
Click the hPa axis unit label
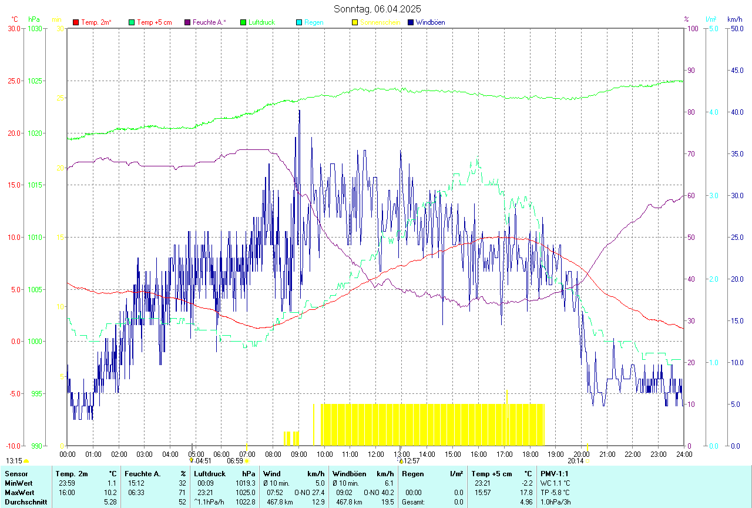(33, 19)
